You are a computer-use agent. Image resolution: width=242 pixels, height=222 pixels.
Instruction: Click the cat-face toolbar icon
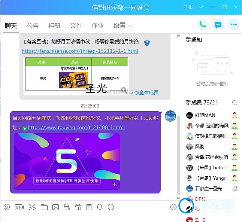pos(67,207)
